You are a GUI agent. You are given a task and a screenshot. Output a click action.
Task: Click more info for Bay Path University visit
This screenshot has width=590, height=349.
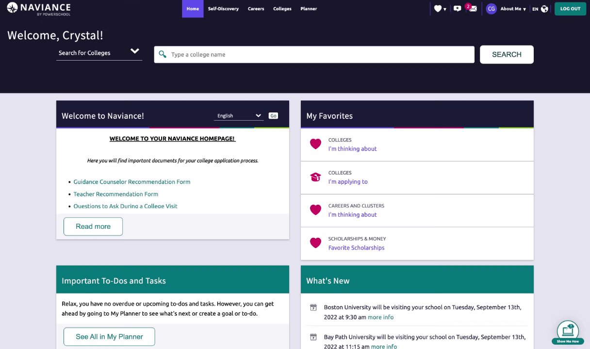tap(384, 347)
